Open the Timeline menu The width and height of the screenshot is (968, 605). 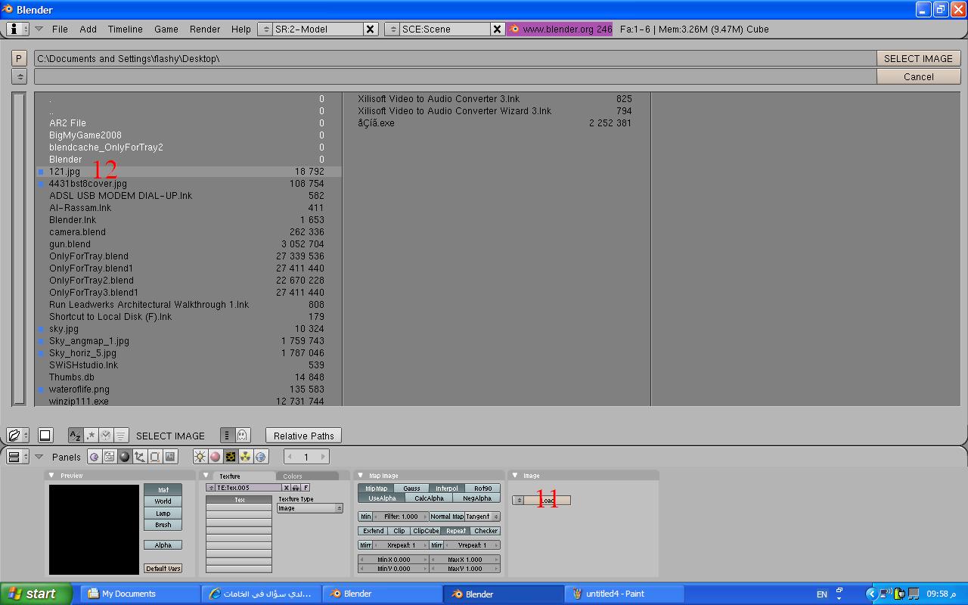tap(125, 29)
